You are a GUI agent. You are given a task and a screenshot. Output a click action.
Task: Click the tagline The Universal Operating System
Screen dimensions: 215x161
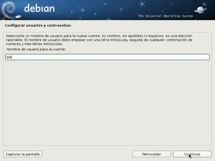[x=166, y=16]
